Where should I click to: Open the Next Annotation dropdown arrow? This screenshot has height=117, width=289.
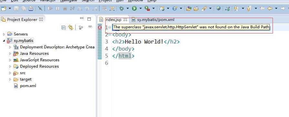(x=243, y=8)
